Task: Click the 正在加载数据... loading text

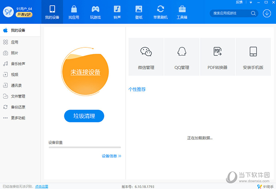Action: click(200, 138)
